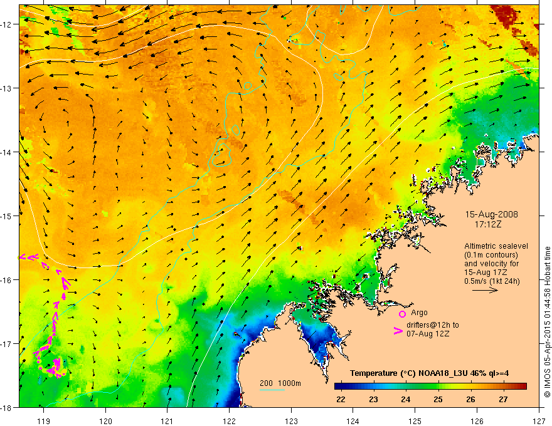The image size is (552, 426).
Task: Click the vertical IMOS copyright timestamp text
Action: 548,322
